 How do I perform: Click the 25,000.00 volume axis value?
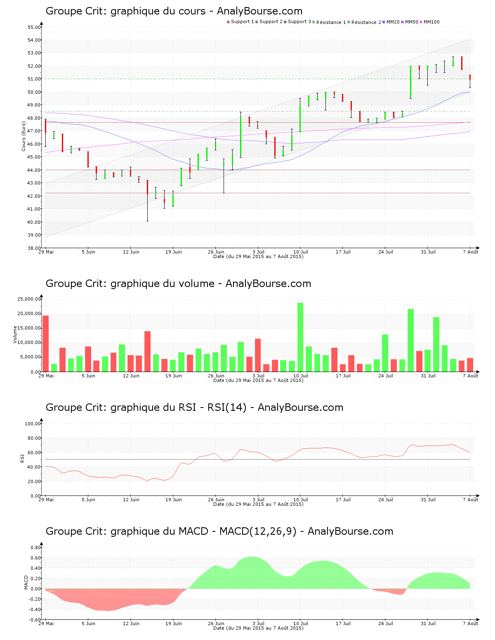pos(29,299)
